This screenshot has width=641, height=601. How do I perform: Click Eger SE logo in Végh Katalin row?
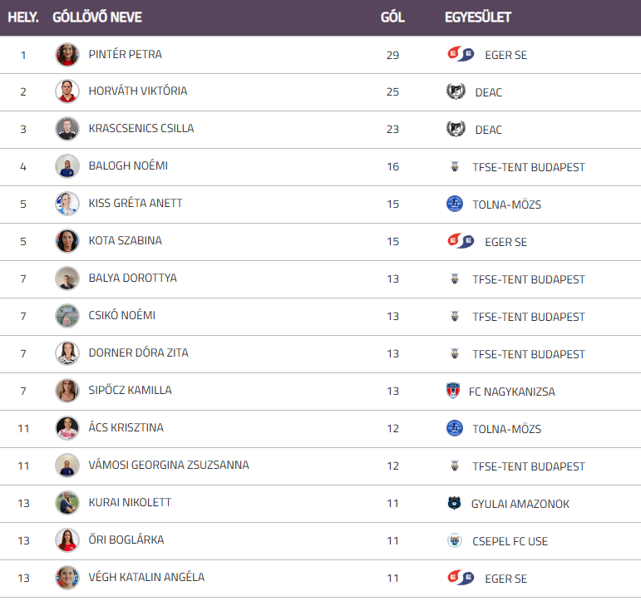pos(460,578)
